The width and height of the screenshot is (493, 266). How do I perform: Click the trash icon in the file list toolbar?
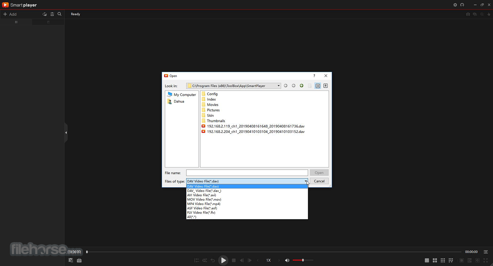(52, 14)
